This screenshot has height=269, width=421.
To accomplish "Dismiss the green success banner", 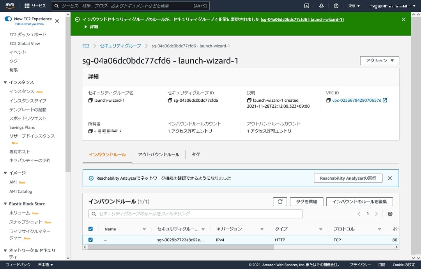I will pyautogui.click(x=403, y=19).
